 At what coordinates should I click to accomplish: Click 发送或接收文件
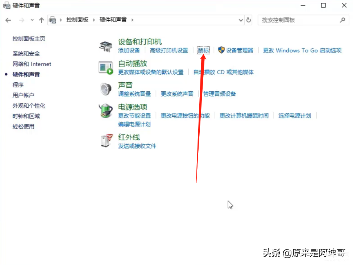[137, 146]
